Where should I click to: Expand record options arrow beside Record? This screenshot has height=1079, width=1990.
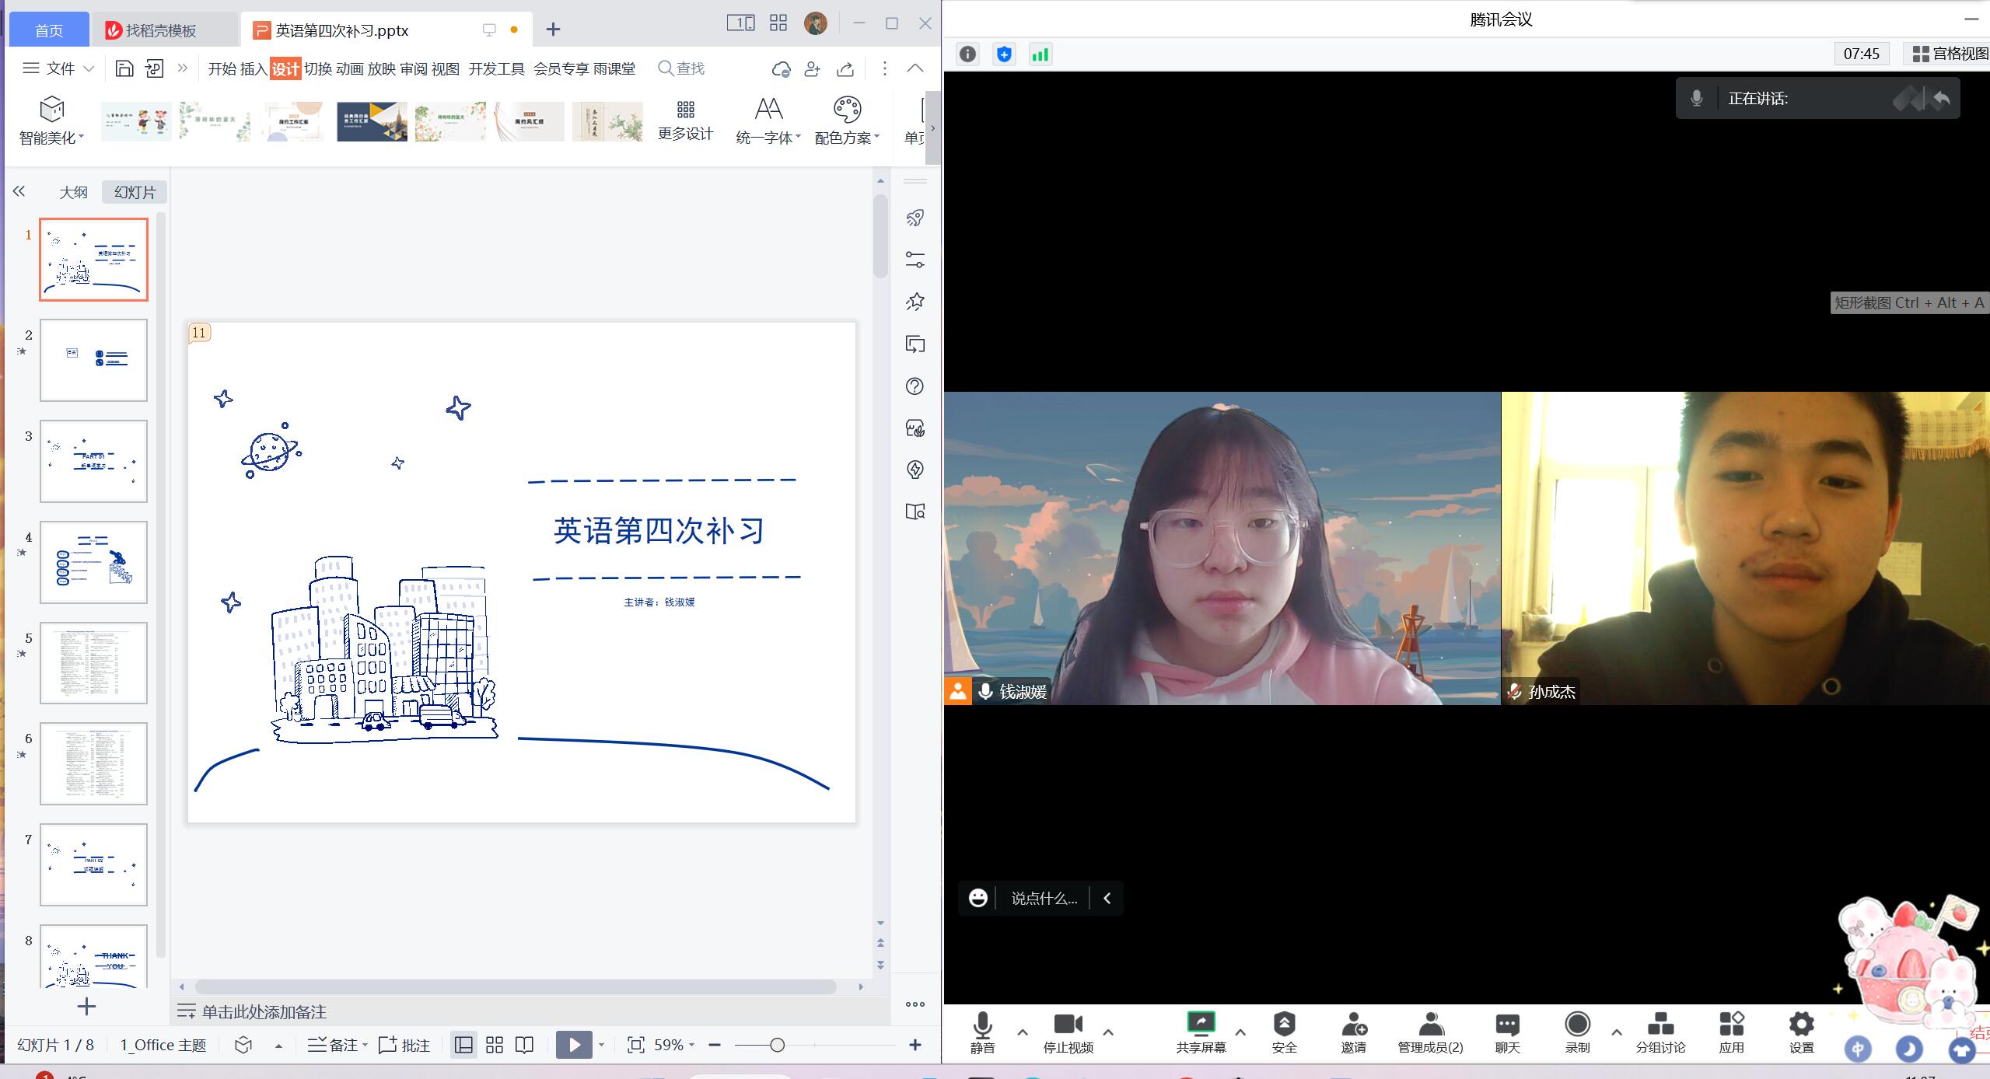tap(1617, 1032)
